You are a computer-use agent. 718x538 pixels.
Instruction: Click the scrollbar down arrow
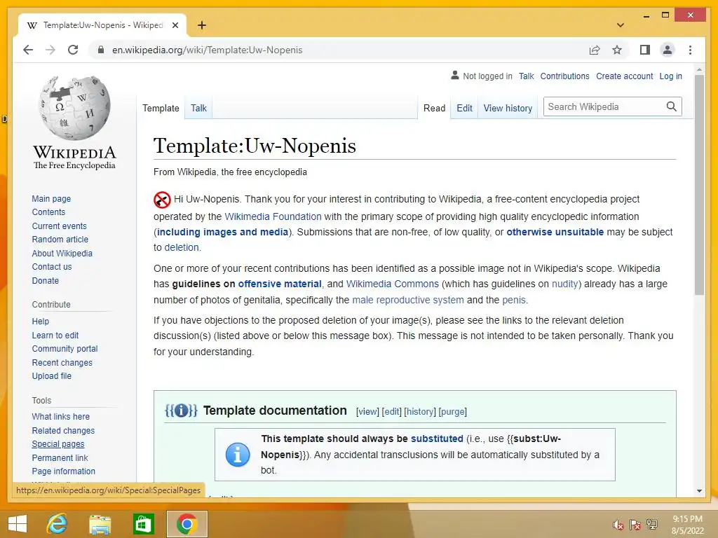click(x=699, y=491)
